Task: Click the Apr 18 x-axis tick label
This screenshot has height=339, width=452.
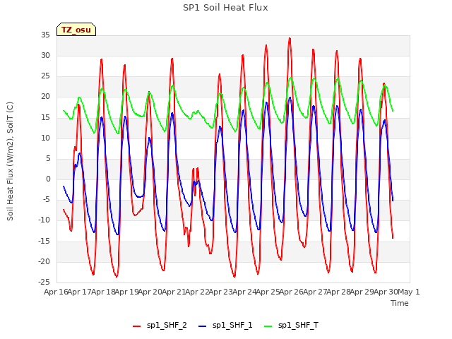Action: pos(104,292)
